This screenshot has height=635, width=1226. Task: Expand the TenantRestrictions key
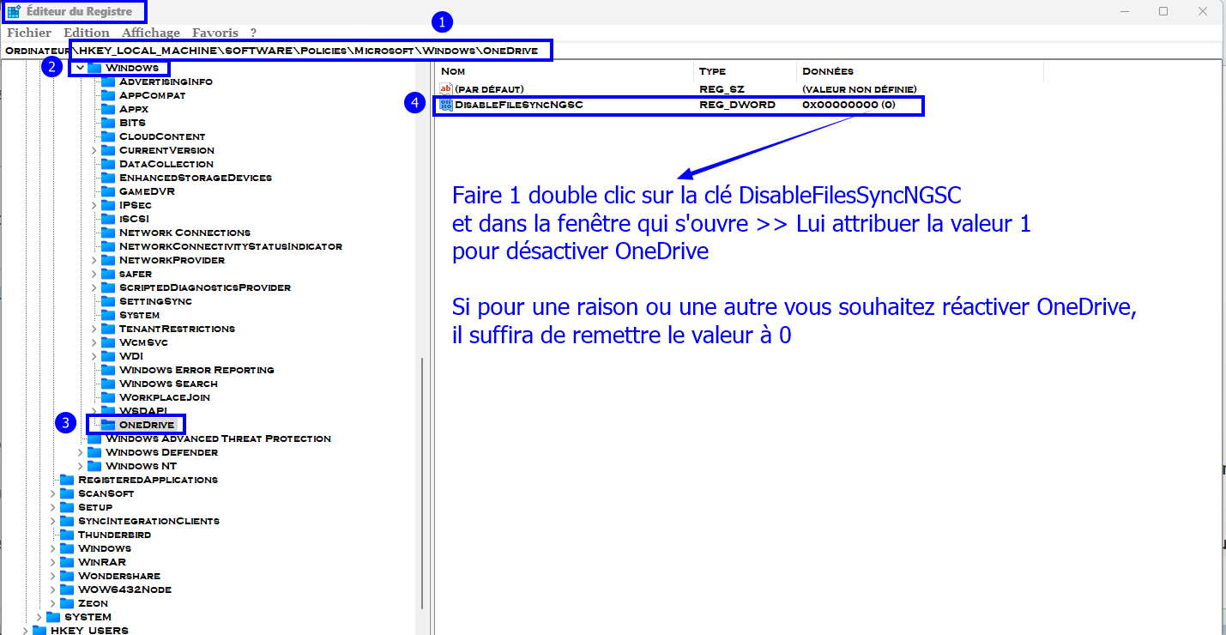click(x=94, y=329)
